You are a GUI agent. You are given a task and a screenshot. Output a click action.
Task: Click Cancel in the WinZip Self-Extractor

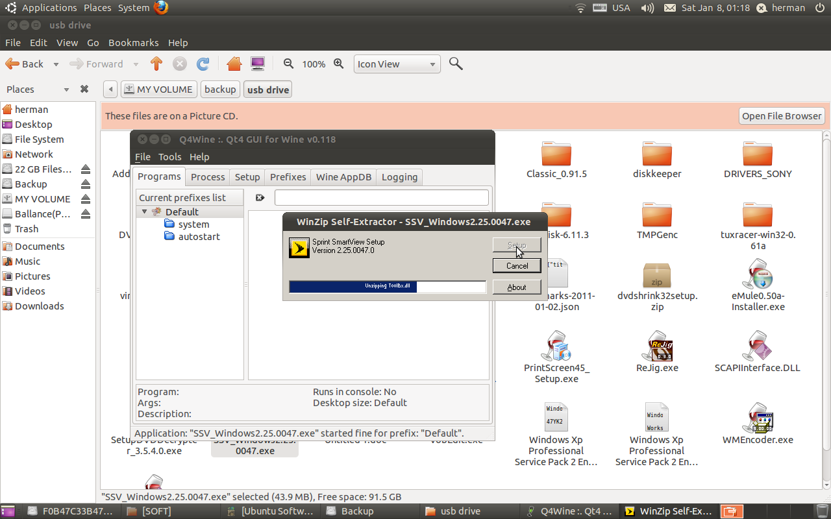tap(517, 265)
